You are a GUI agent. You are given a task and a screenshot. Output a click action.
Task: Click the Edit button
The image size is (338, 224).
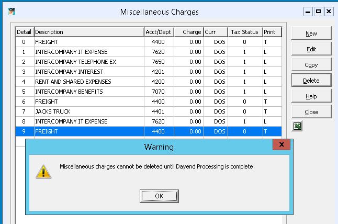[311, 49]
